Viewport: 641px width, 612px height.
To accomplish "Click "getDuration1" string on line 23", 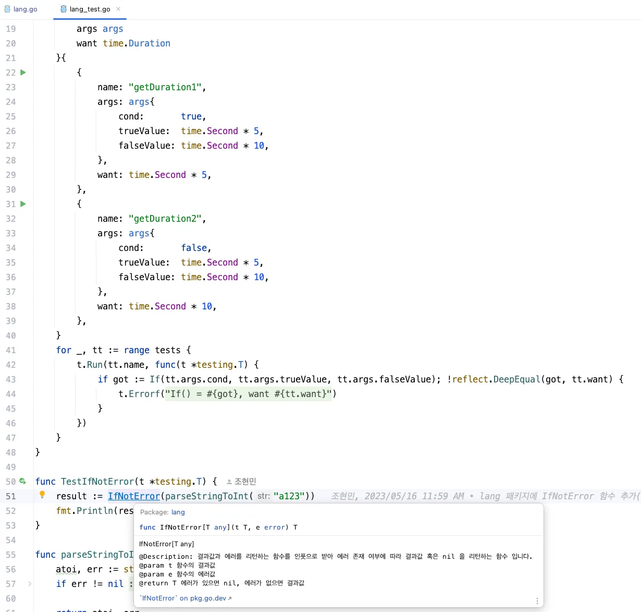I will tap(165, 87).
